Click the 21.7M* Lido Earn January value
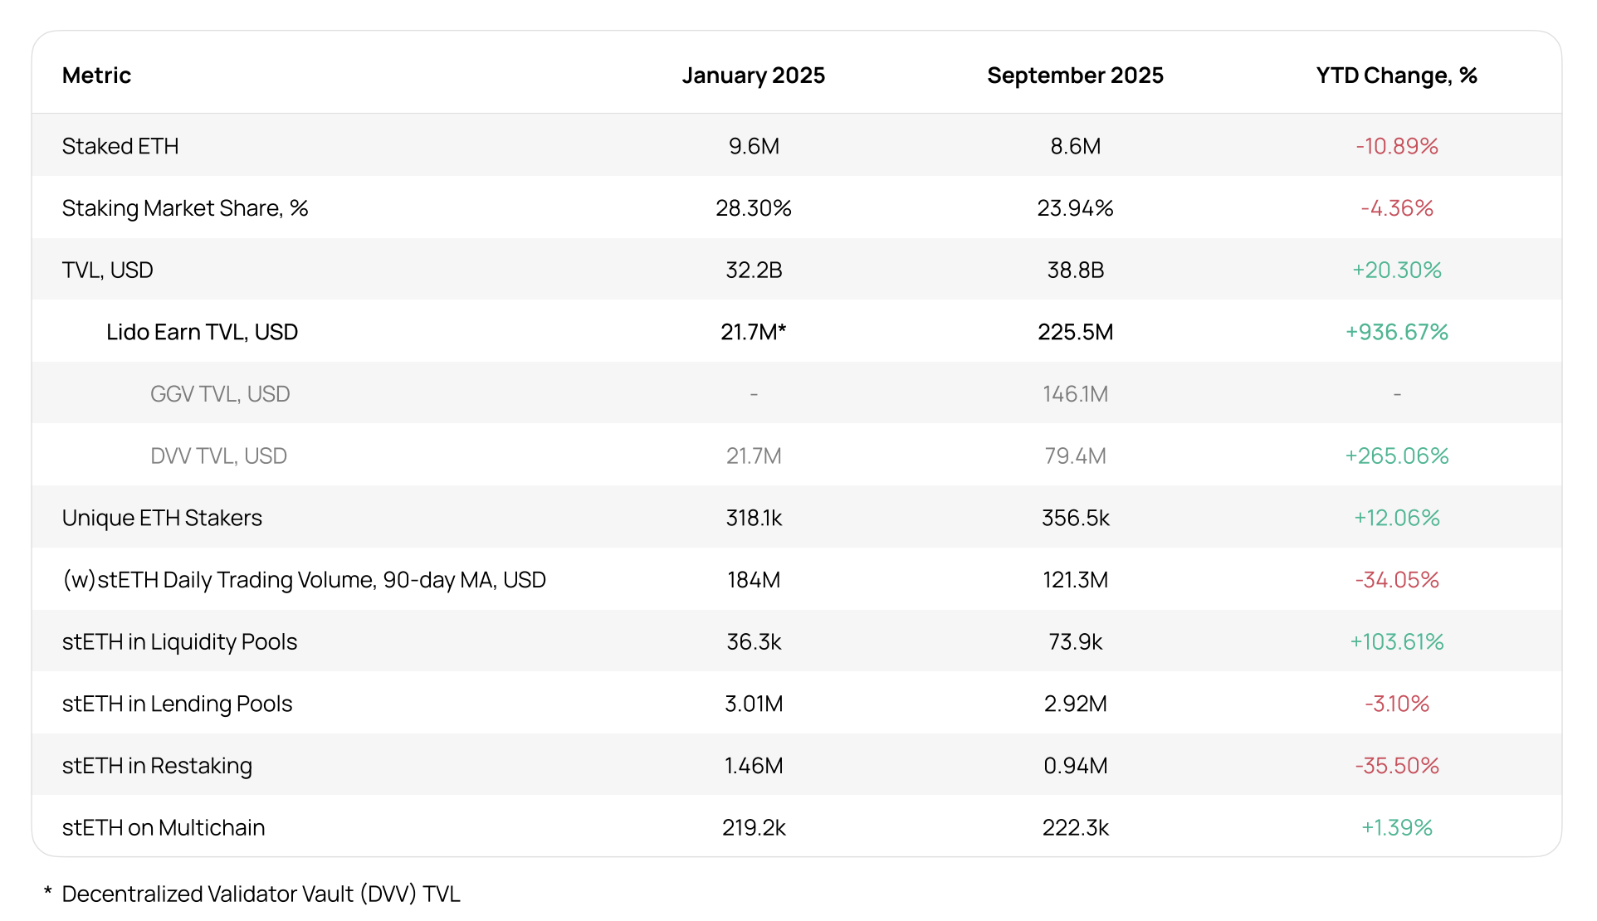This screenshot has width=1597, height=921. click(753, 332)
